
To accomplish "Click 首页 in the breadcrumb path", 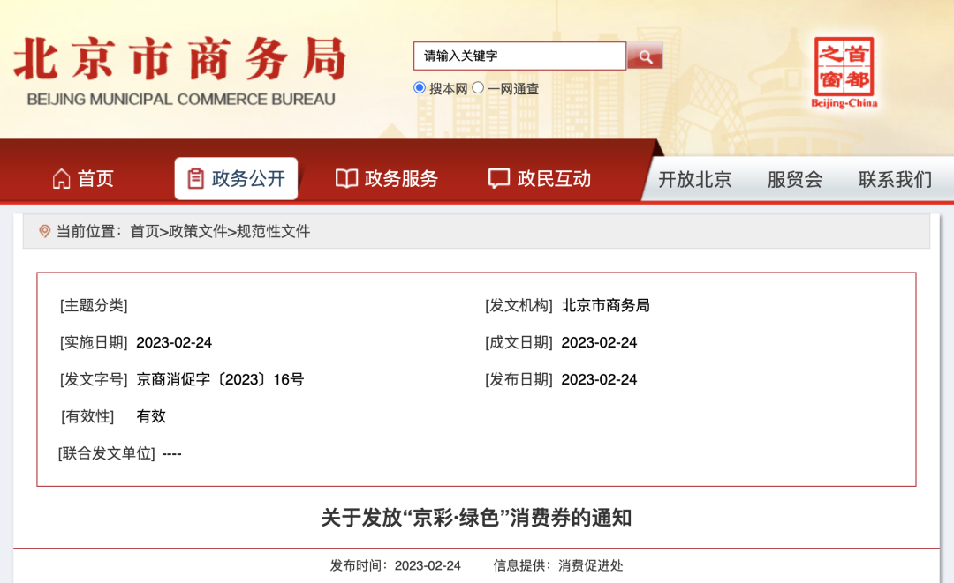I will pyautogui.click(x=145, y=232).
